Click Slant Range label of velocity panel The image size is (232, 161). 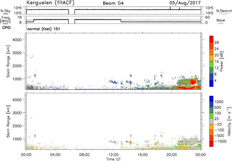(8, 121)
